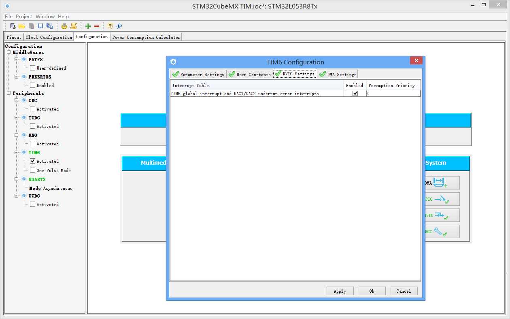Click the New Project toolbar icon
Viewport: 510px width, 319px height.
pyautogui.click(x=13, y=26)
